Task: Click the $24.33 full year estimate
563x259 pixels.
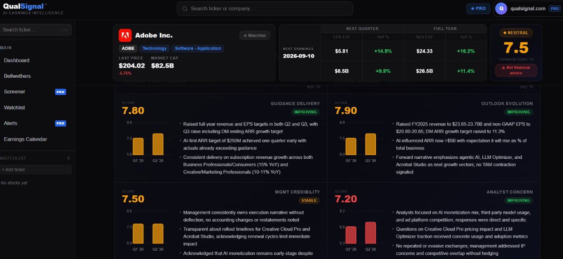Action: [x=425, y=51]
